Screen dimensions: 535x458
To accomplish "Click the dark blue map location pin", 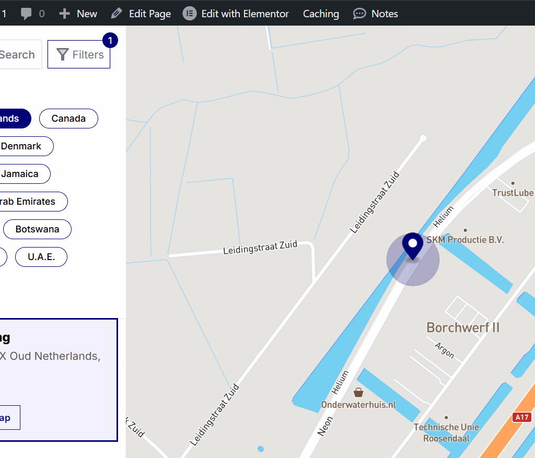I will click(413, 245).
